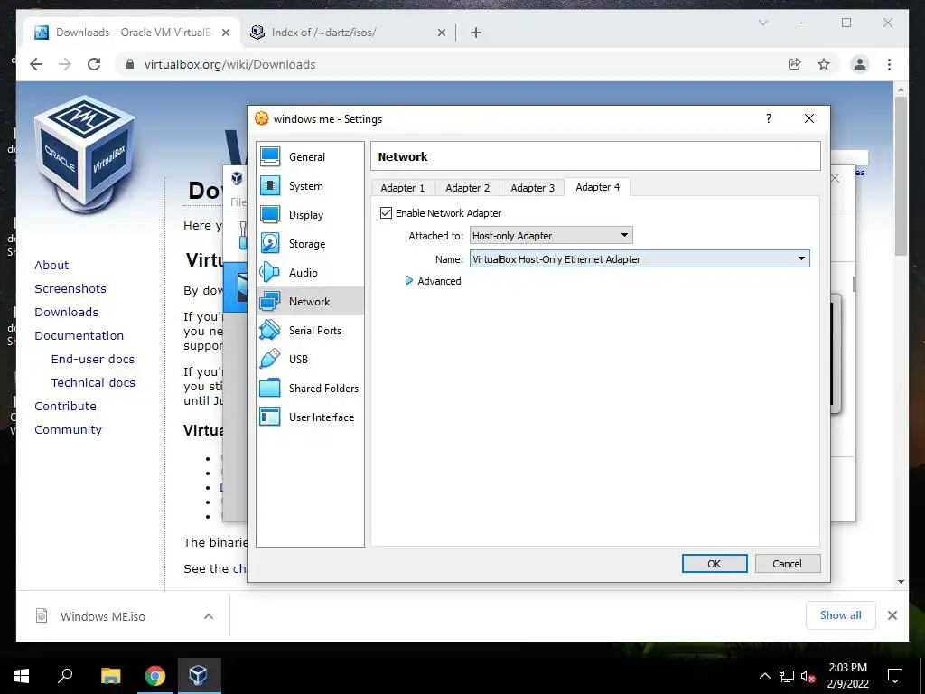
Task: Bookmark this page with the star icon
Action: (x=824, y=64)
